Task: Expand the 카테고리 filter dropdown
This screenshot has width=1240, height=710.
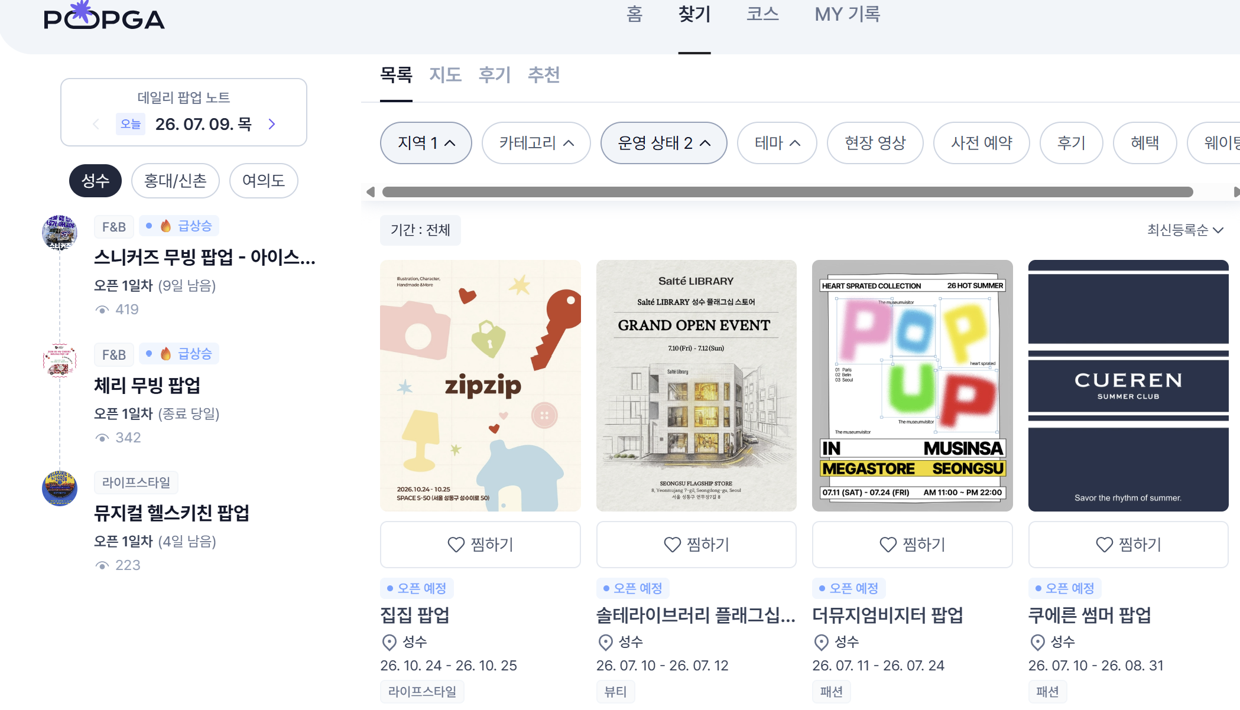Action: (536, 143)
